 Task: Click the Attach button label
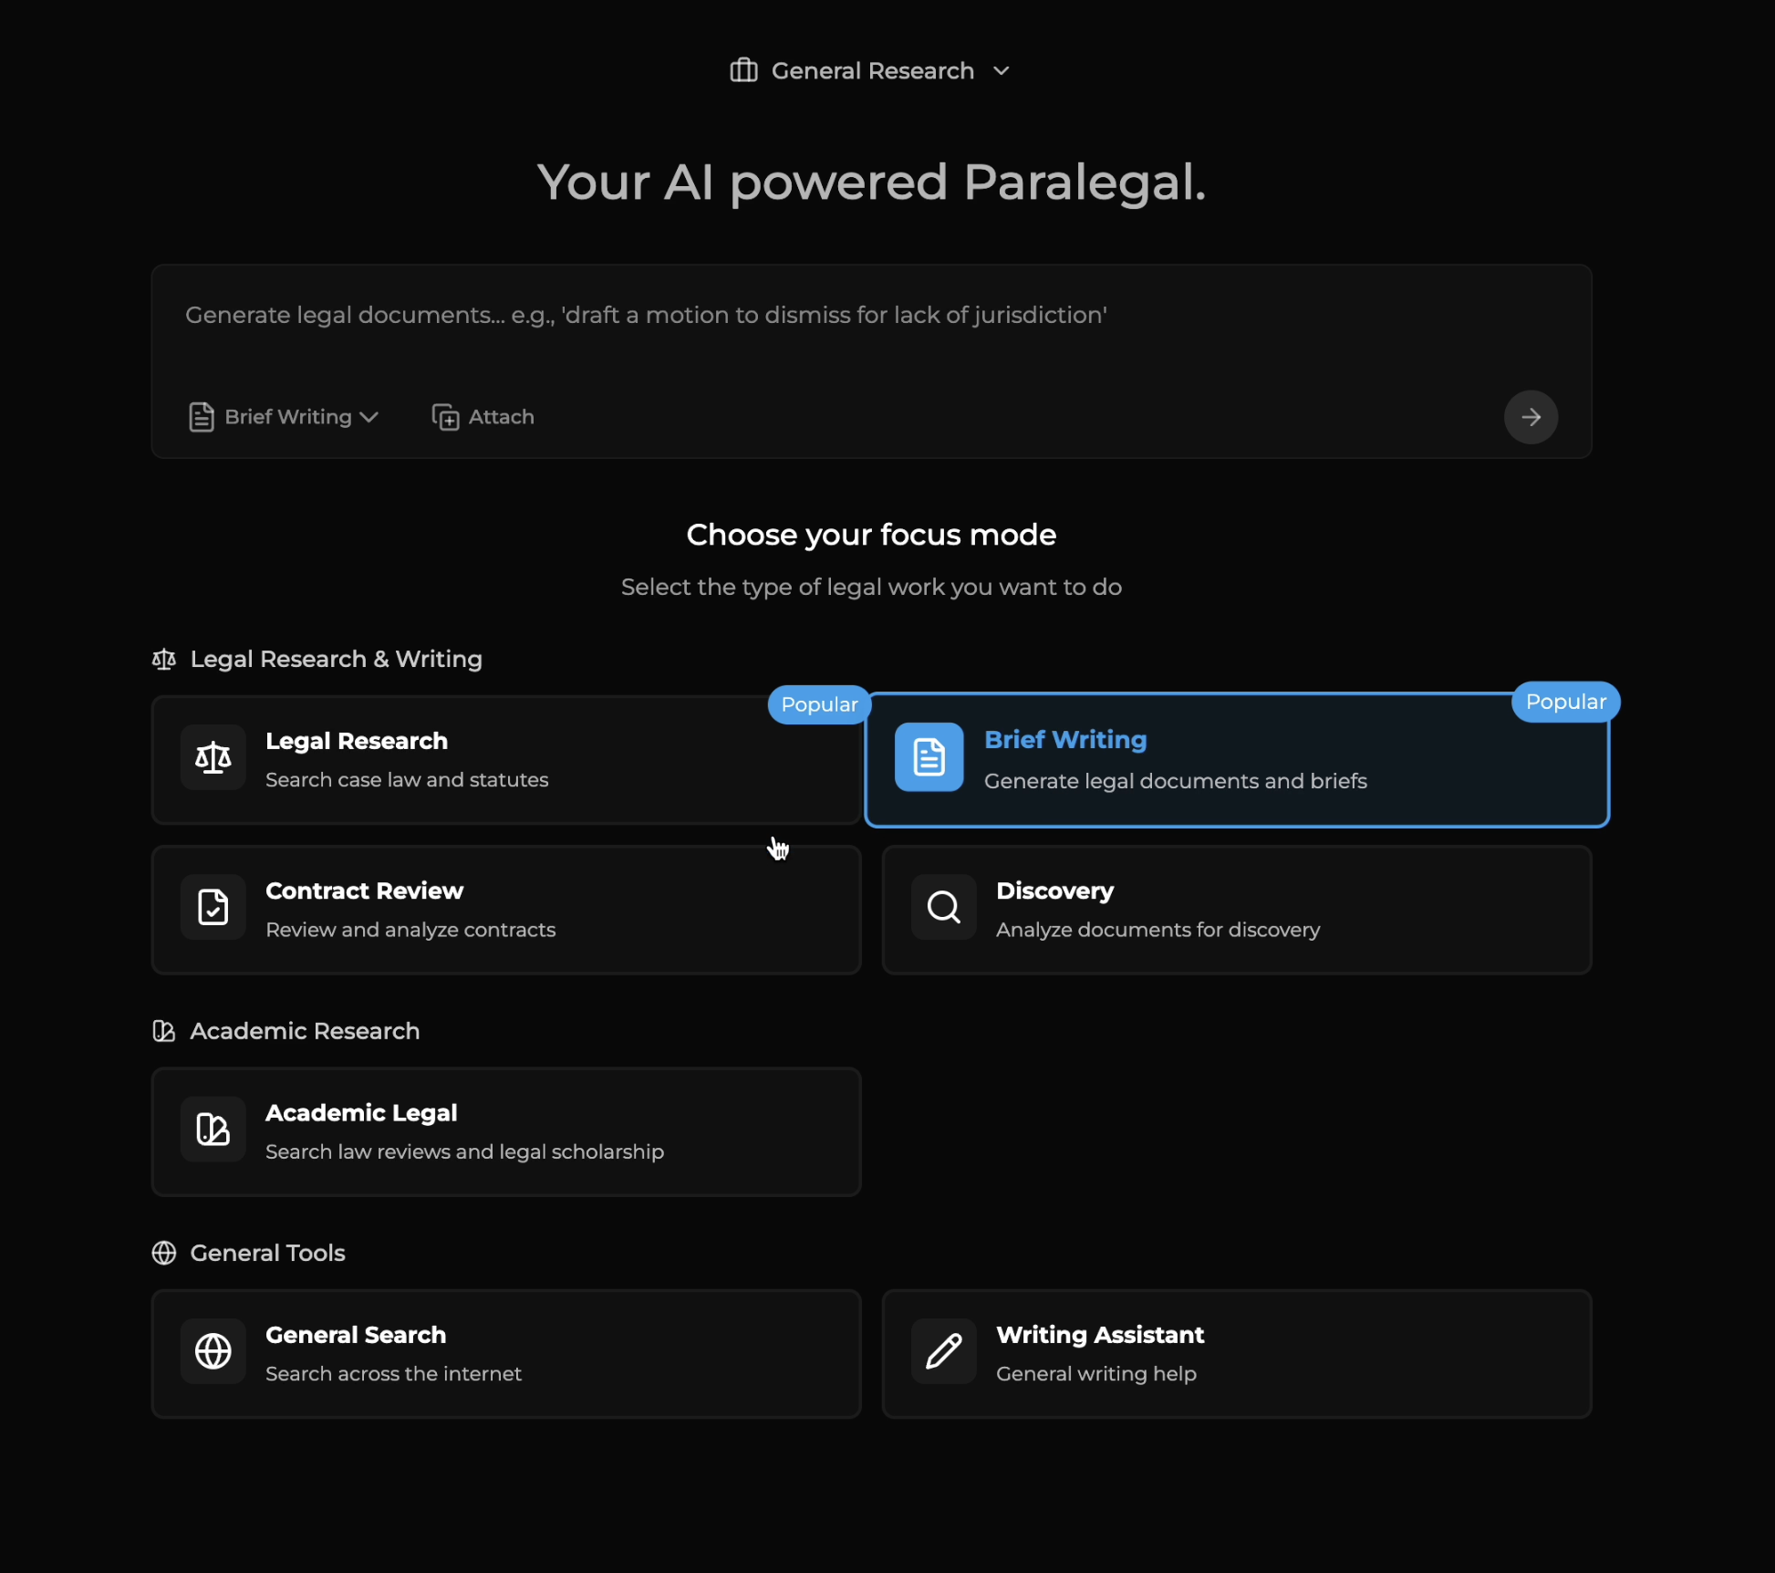click(501, 417)
